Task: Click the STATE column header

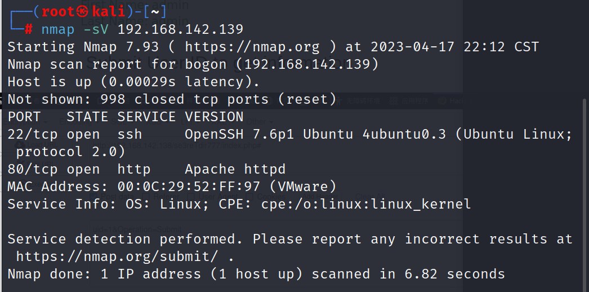Action: 87,117
